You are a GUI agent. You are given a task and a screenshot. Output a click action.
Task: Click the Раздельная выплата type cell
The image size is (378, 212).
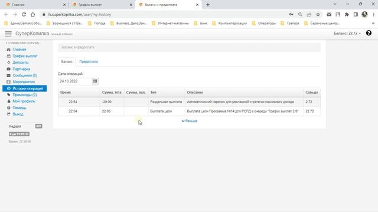167,102
